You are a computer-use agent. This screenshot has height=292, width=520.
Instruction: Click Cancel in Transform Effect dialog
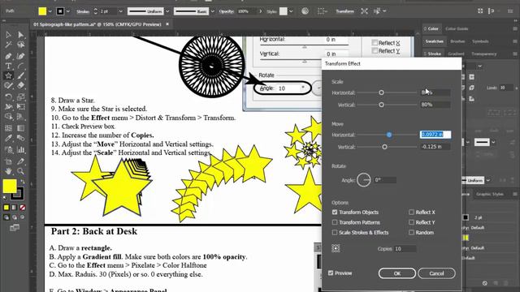[436, 273]
